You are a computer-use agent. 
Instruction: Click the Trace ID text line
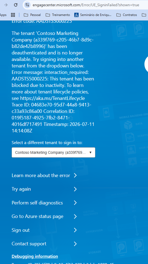coord(52,105)
